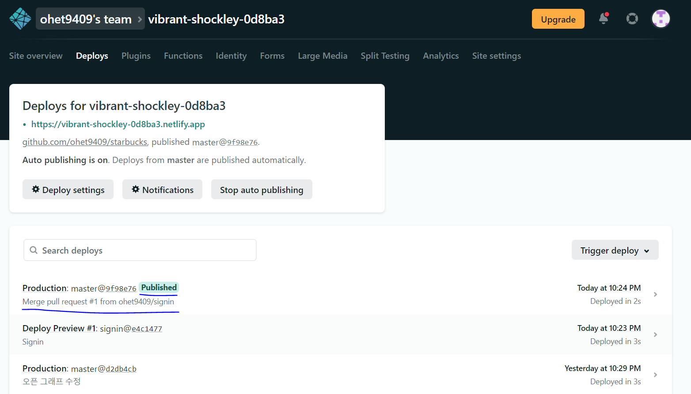Image resolution: width=691 pixels, height=394 pixels.
Task: Go to the Site settings tab
Action: coord(497,56)
